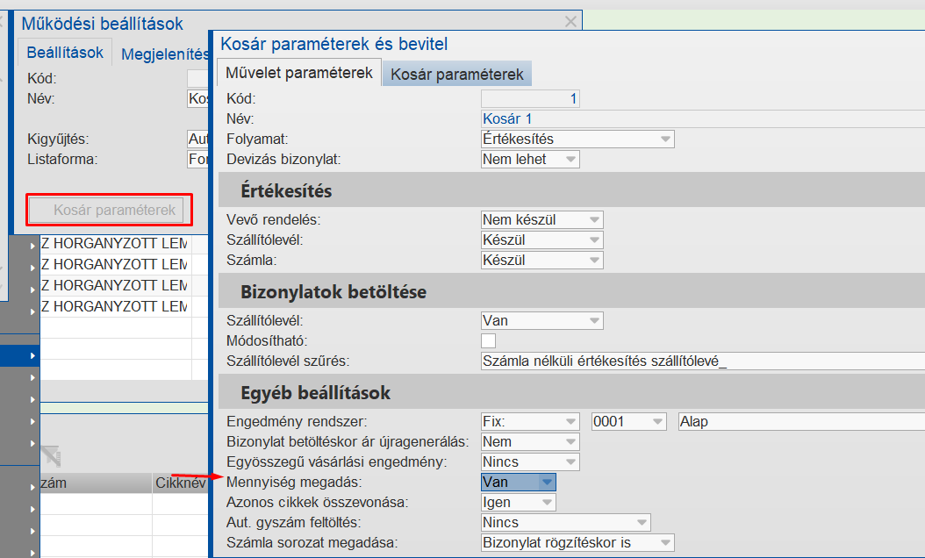925x558 pixels.
Task: Open the Beállítások tab in Működési beállítások
Action: click(x=65, y=53)
